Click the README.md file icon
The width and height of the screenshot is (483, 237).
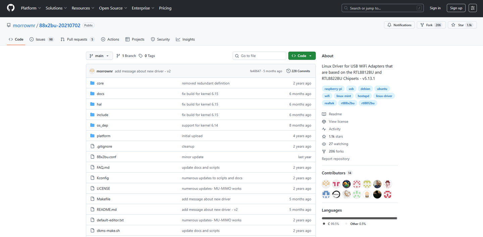pyautogui.click(x=93, y=209)
